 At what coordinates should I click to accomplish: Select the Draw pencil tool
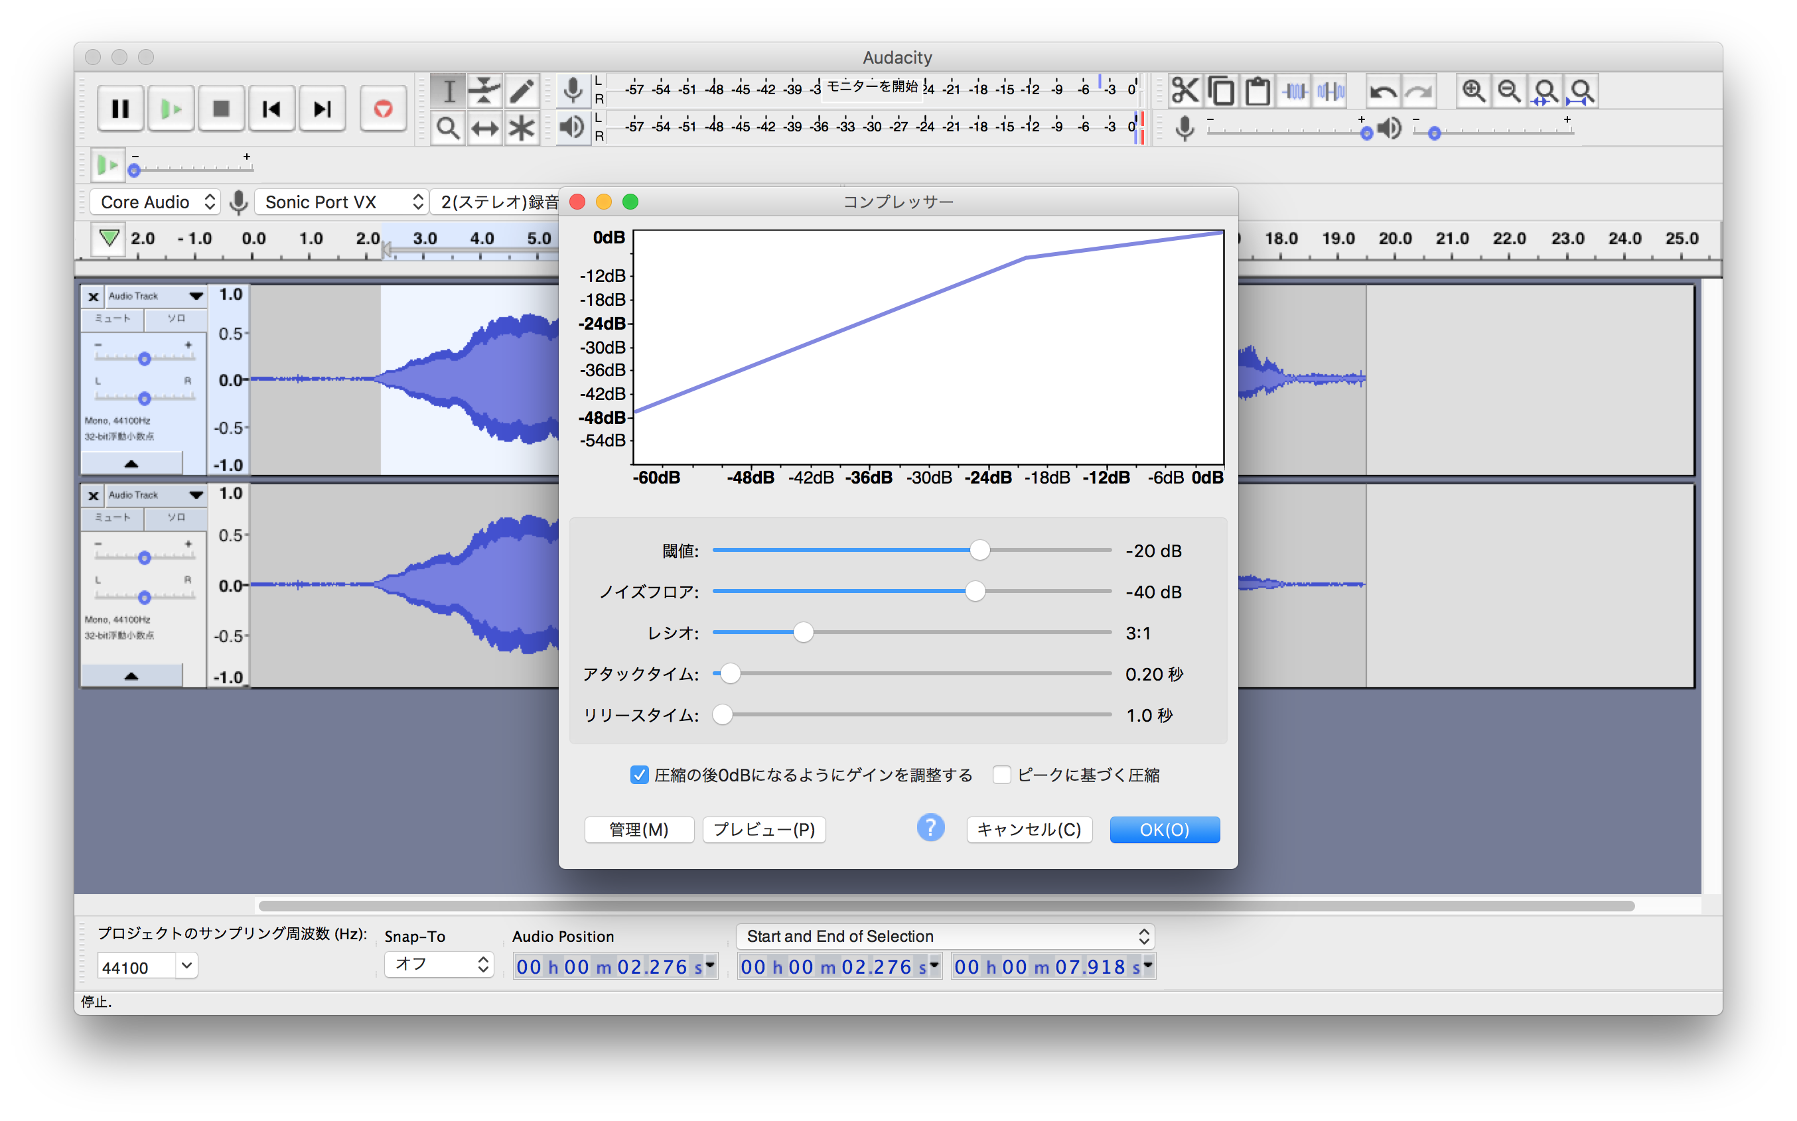[x=522, y=91]
